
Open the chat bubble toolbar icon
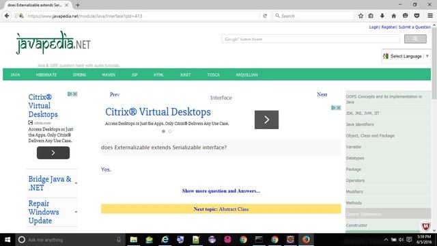pos(405,16)
